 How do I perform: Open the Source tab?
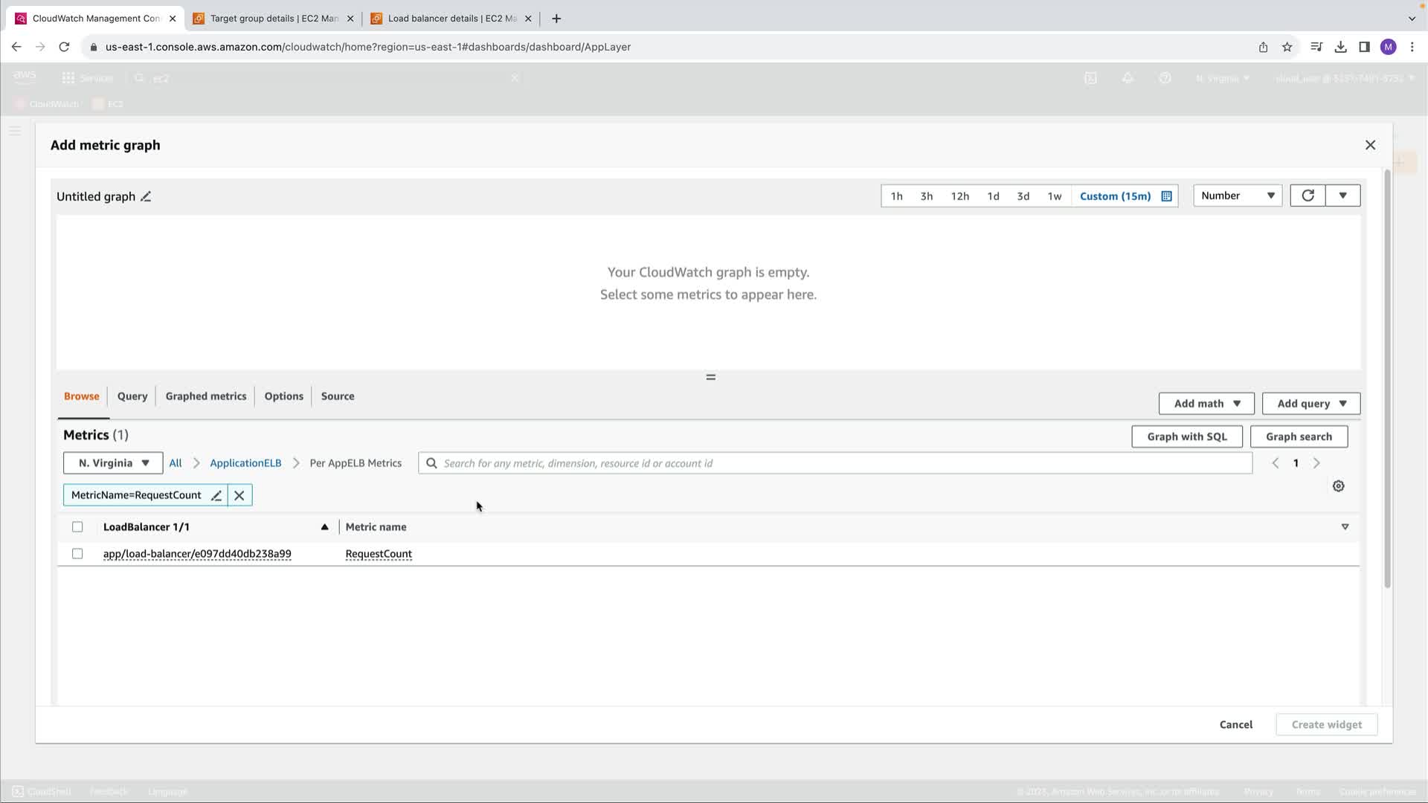(337, 396)
